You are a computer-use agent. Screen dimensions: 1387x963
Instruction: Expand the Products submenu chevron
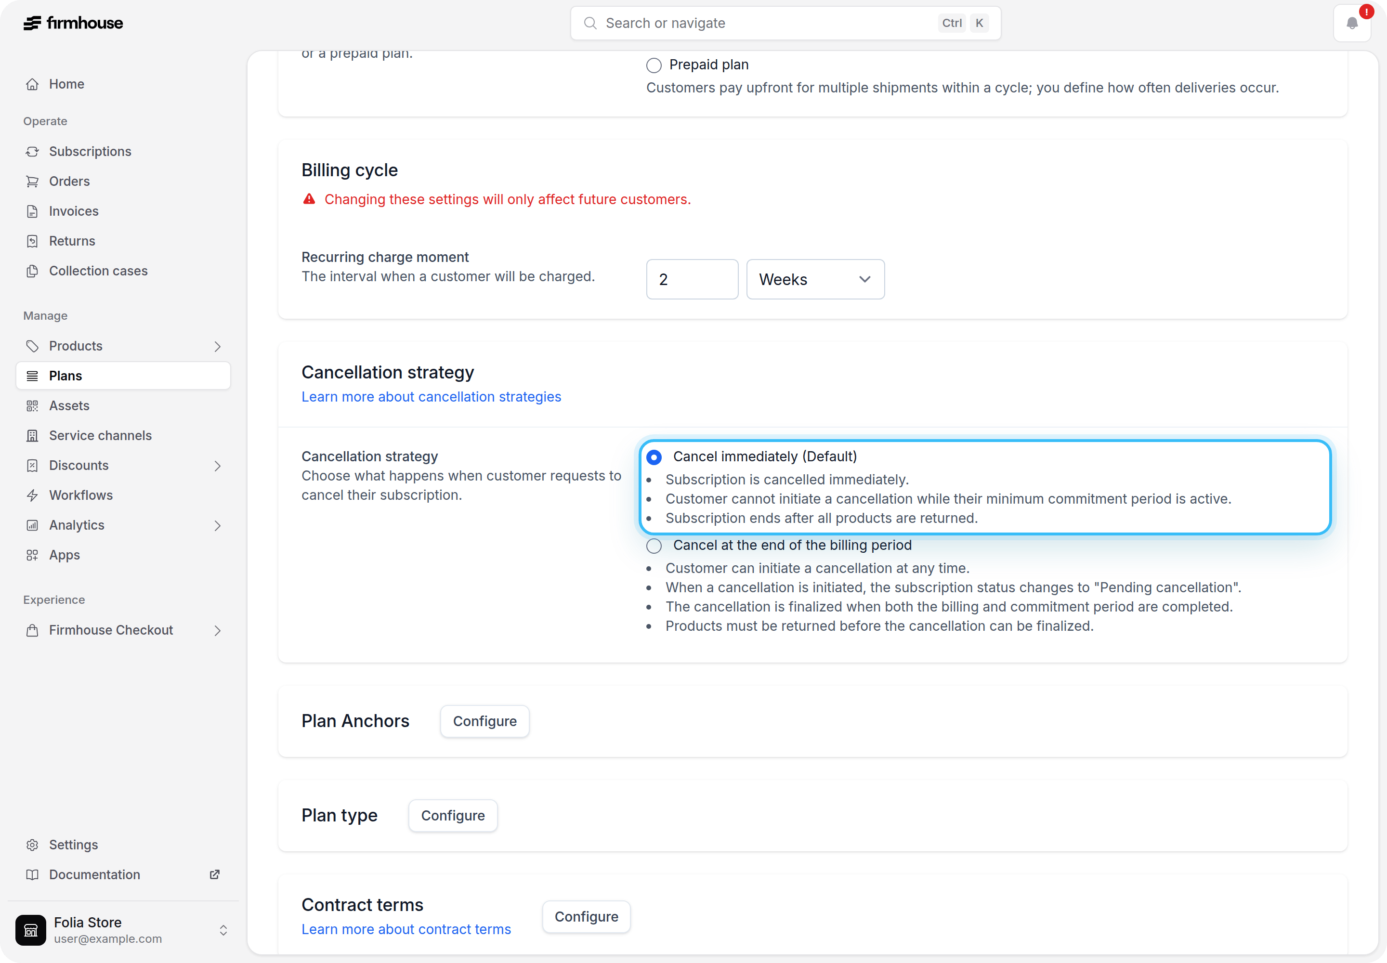pyautogui.click(x=217, y=346)
